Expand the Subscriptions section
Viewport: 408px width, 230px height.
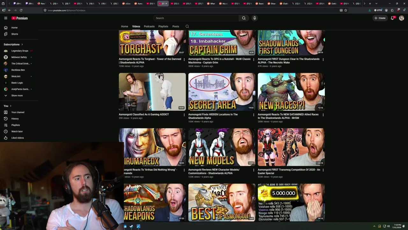(13, 44)
